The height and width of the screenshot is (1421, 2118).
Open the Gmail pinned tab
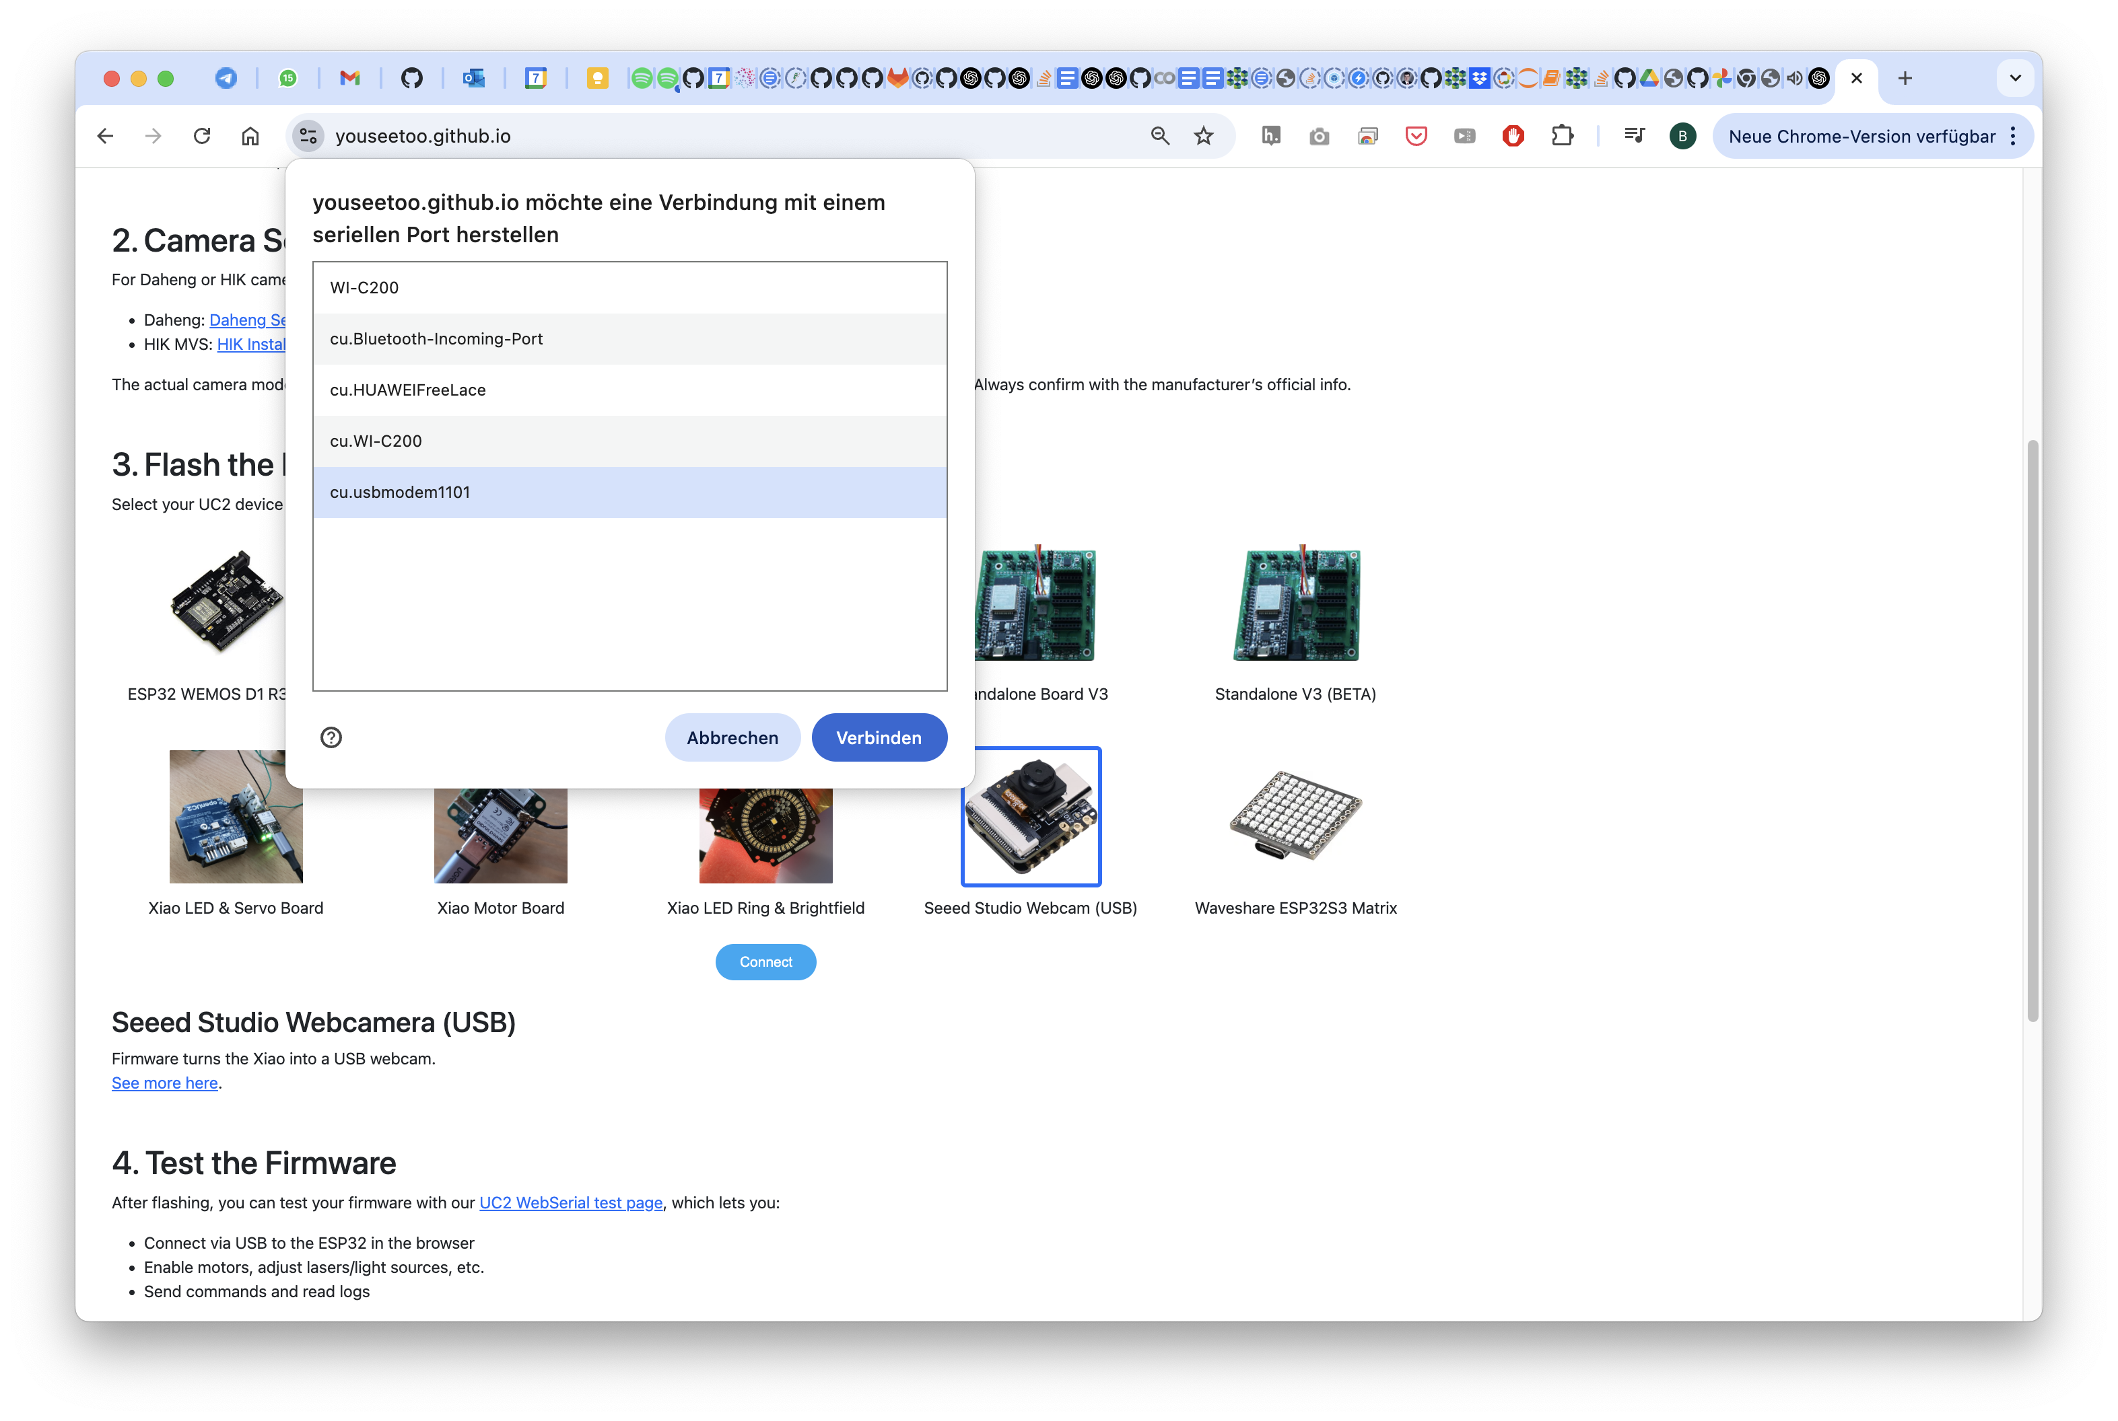point(349,78)
